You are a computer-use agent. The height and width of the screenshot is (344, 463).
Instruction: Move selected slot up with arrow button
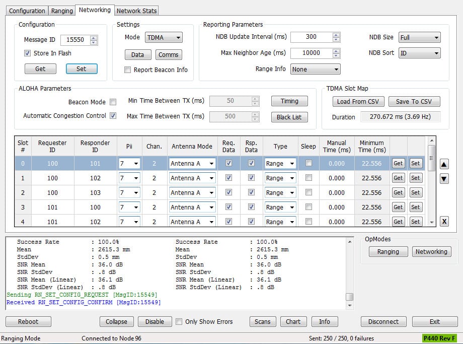click(444, 164)
